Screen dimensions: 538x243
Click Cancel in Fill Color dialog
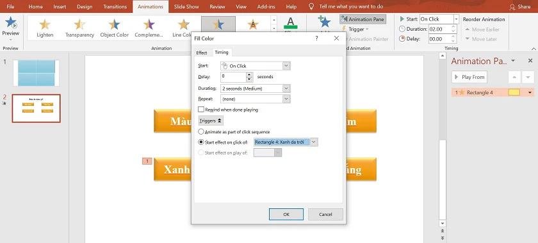click(325, 214)
